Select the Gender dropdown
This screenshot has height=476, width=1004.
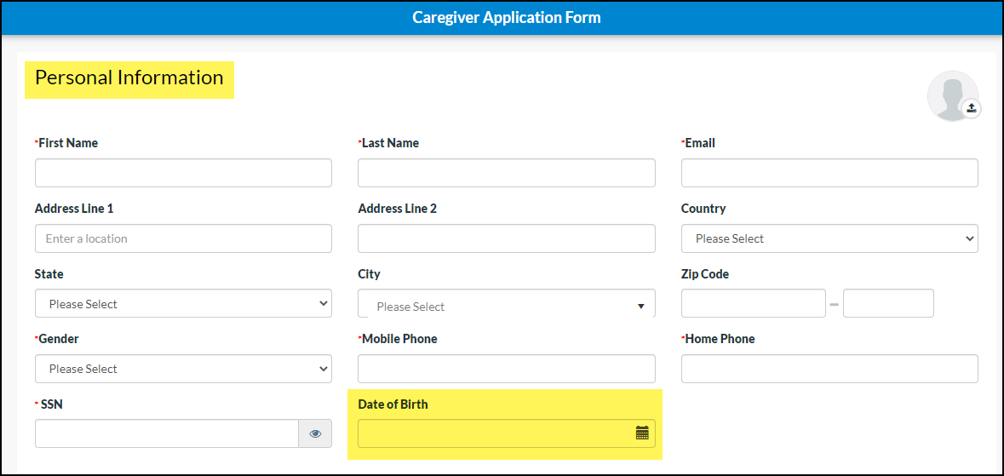[183, 369]
